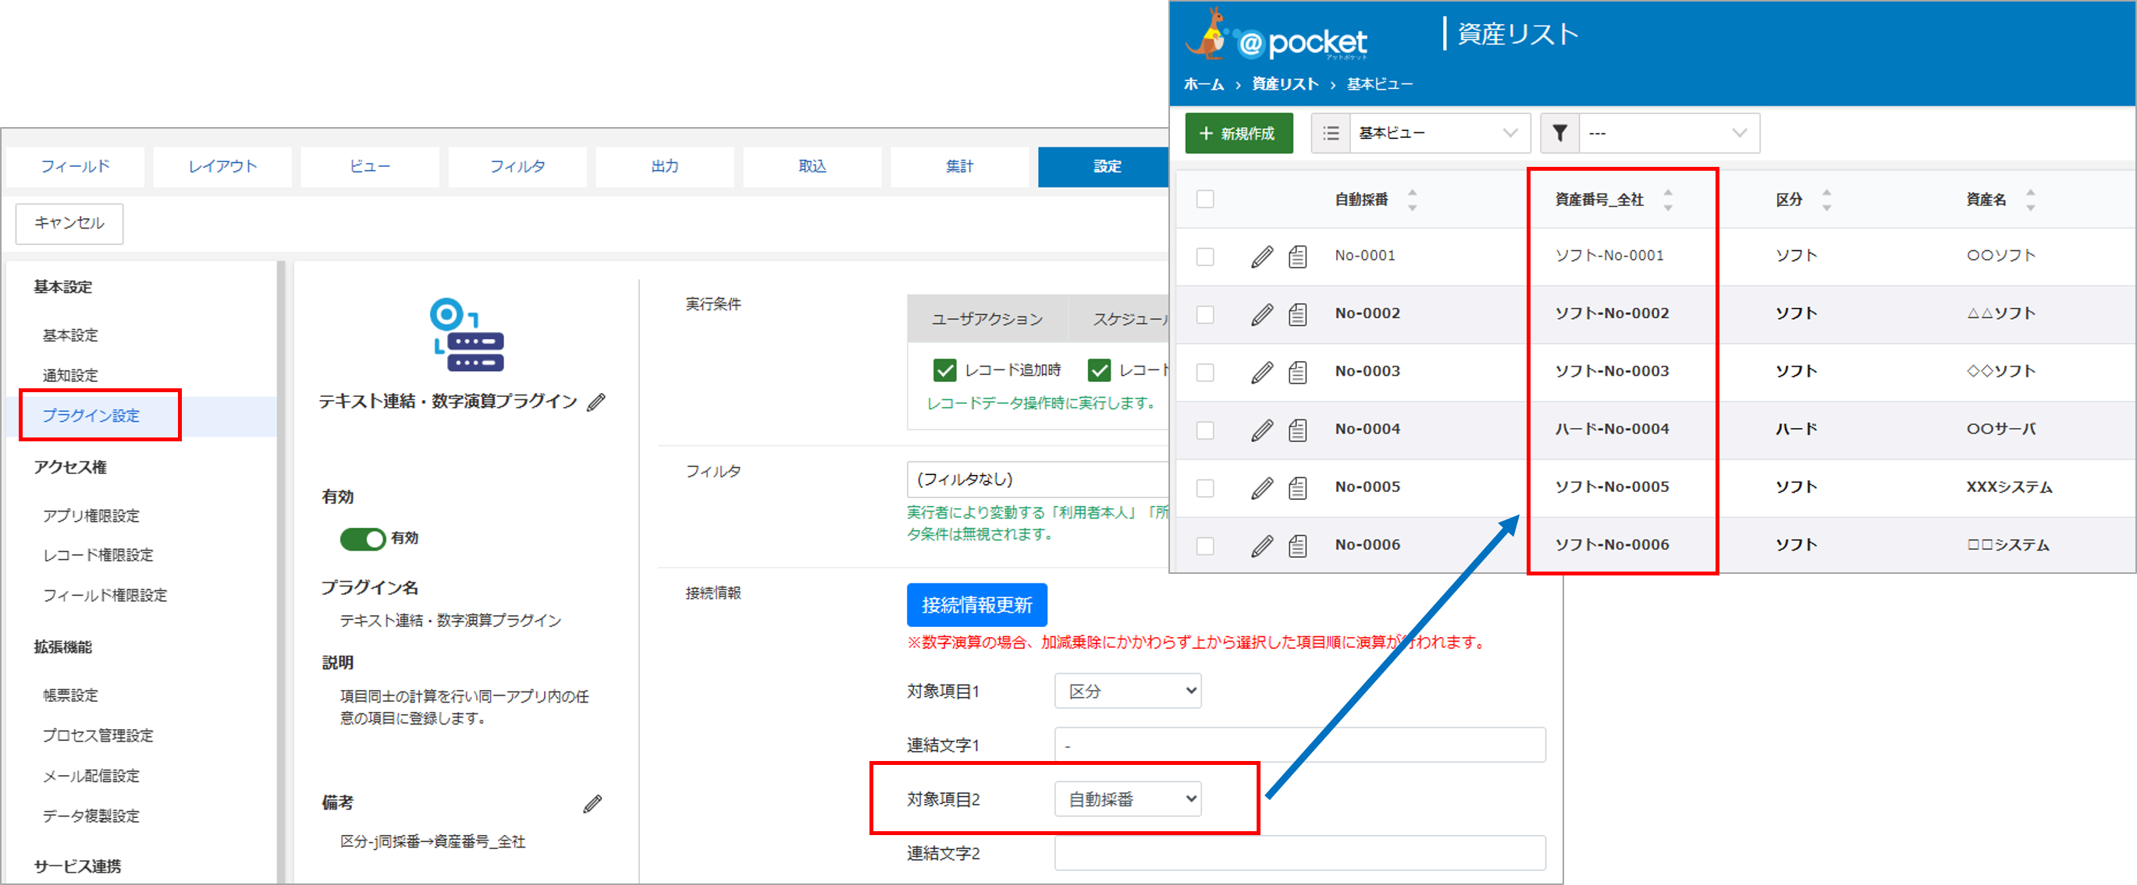The image size is (2137, 885).
Task: Edit the plugin name with the pencil icon
Action: click(x=596, y=402)
